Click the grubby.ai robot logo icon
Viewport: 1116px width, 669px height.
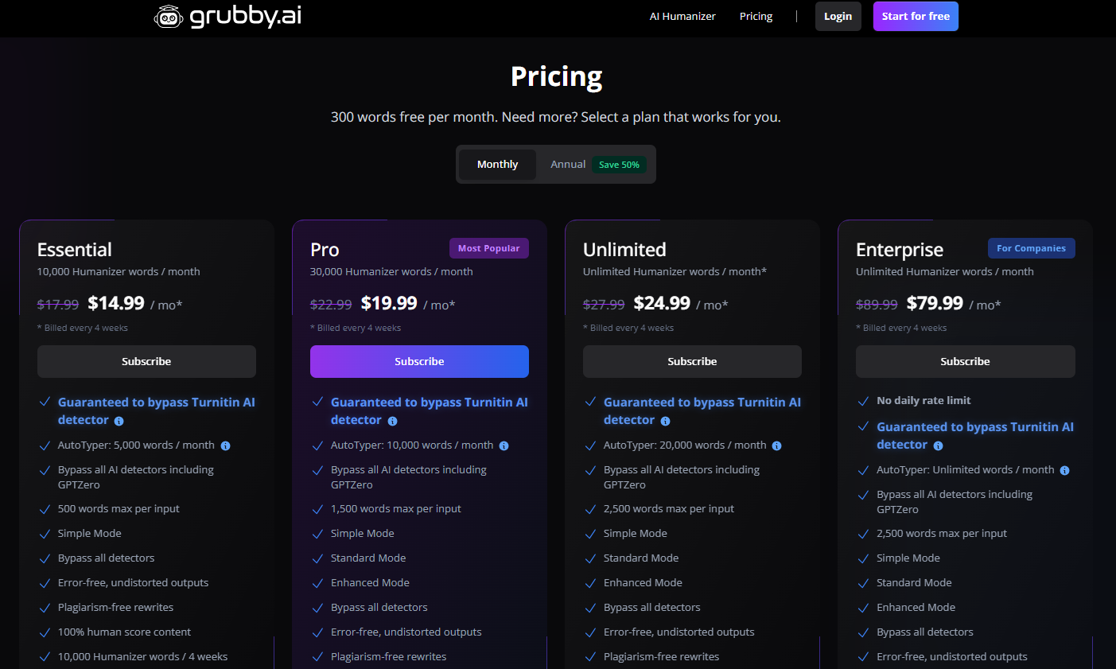169,16
